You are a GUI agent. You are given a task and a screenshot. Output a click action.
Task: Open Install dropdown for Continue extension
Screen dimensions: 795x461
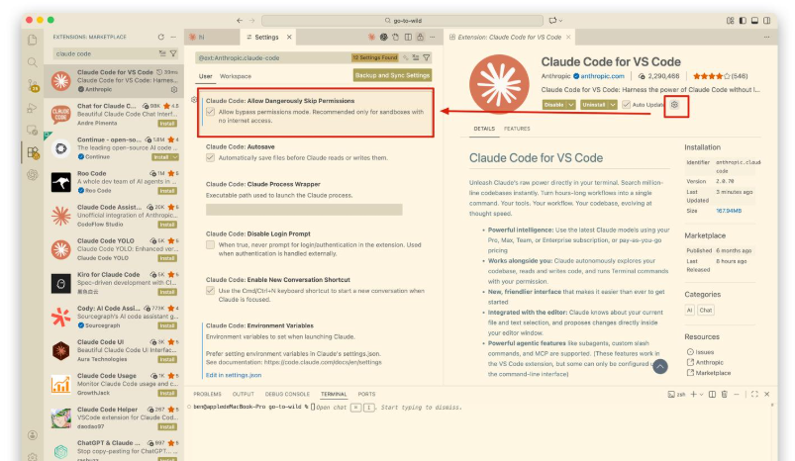[175, 157]
